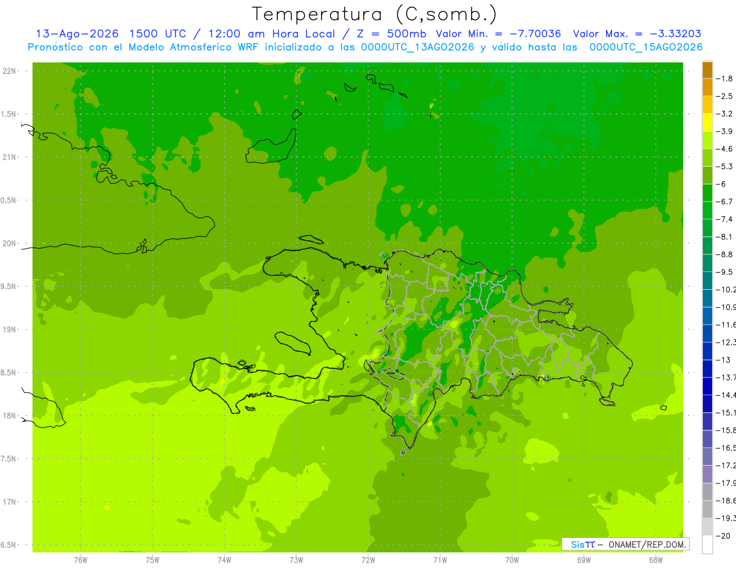This screenshot has height=568, width=736.
Task: Click the "-2.5" colorbar value
Action: click(725, 96)
